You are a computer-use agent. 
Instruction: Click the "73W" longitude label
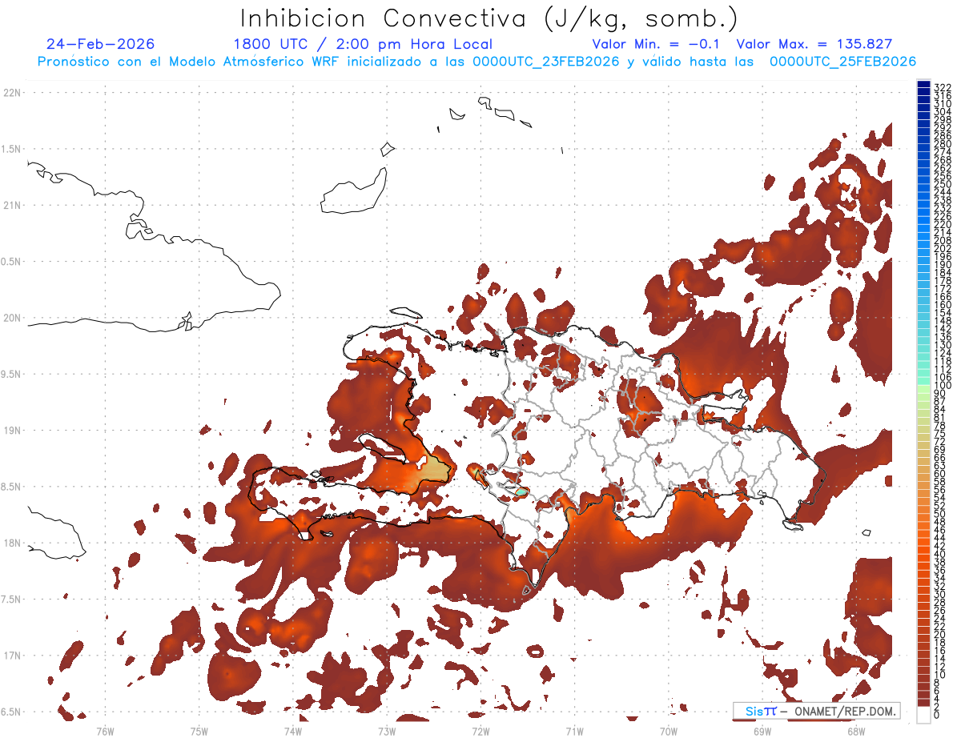387,731
